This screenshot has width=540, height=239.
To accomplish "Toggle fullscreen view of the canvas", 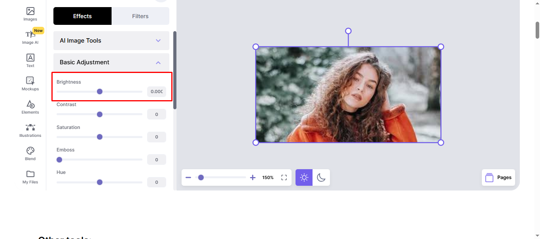I will click(x=284, y=177).
